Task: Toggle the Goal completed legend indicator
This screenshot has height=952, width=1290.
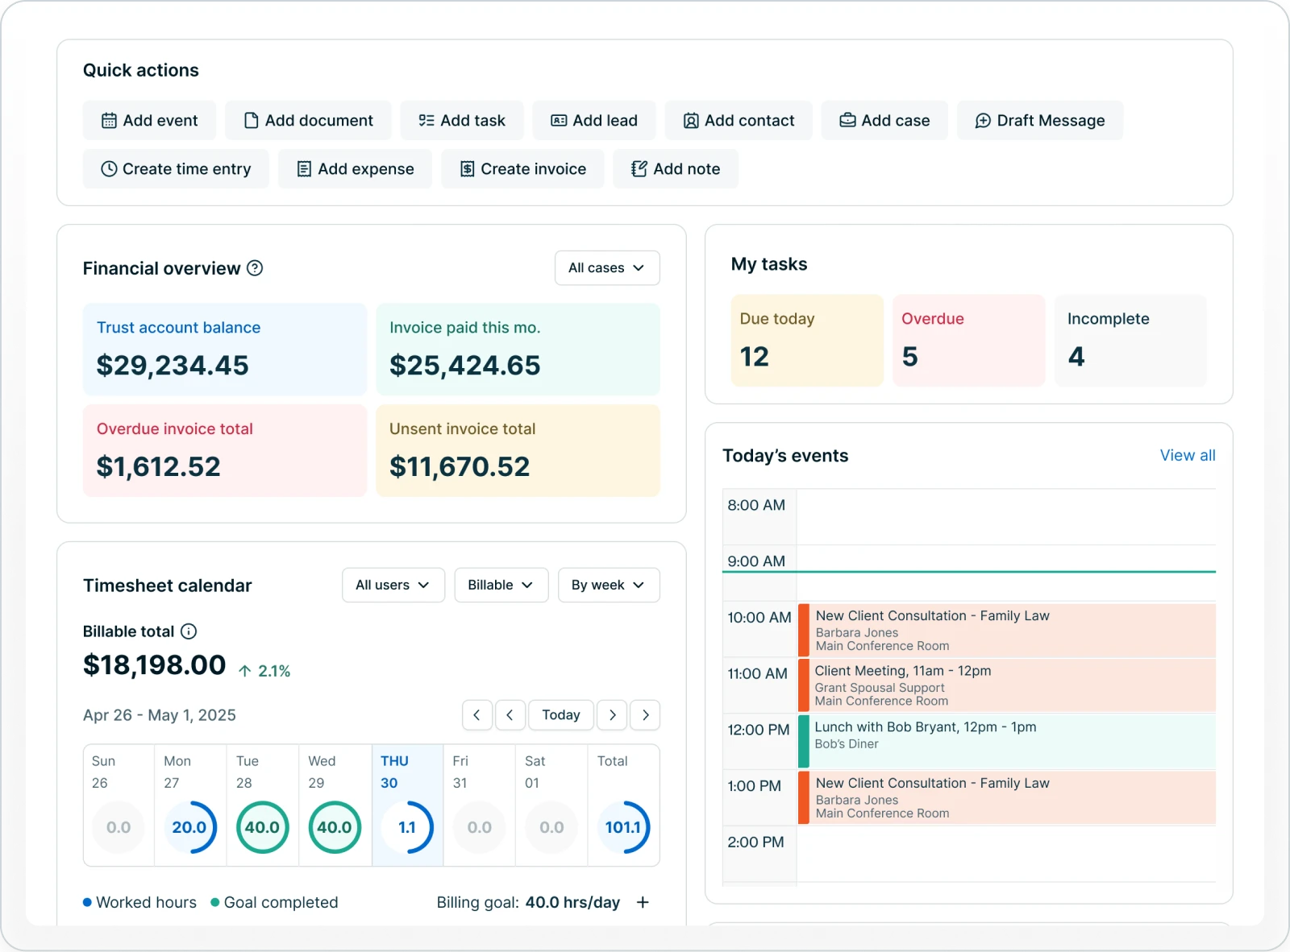Action: pos(214,902)
